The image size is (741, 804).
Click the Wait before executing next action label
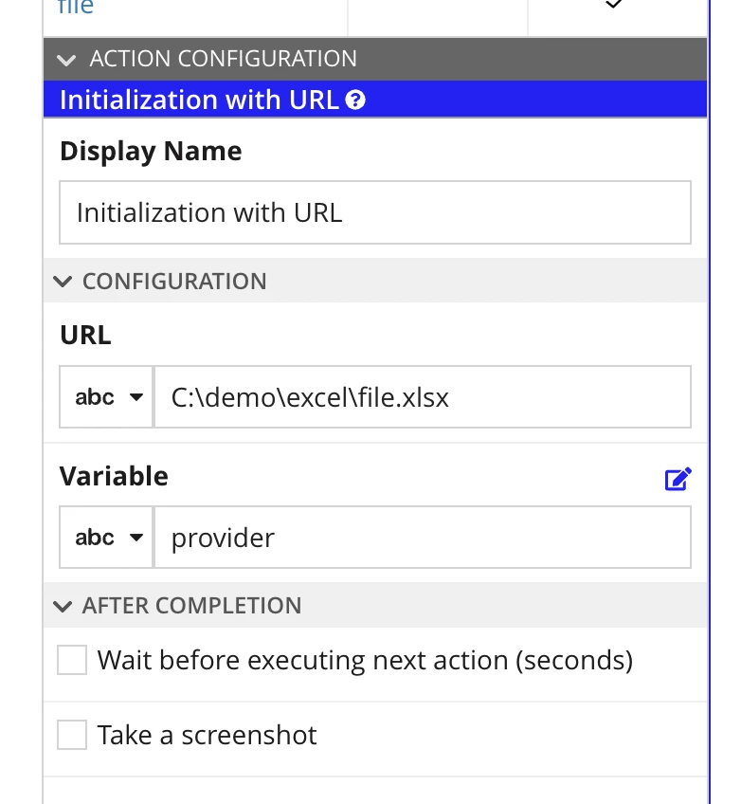point(366,660)
